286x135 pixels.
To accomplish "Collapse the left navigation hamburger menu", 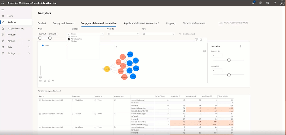I will [3, 10].
